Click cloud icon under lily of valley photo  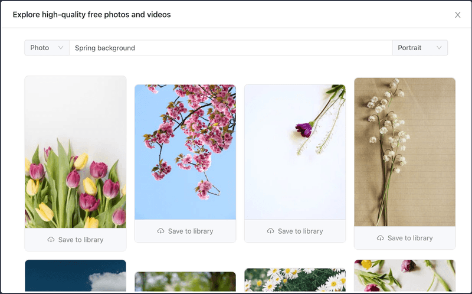click(x=381, y=238)
